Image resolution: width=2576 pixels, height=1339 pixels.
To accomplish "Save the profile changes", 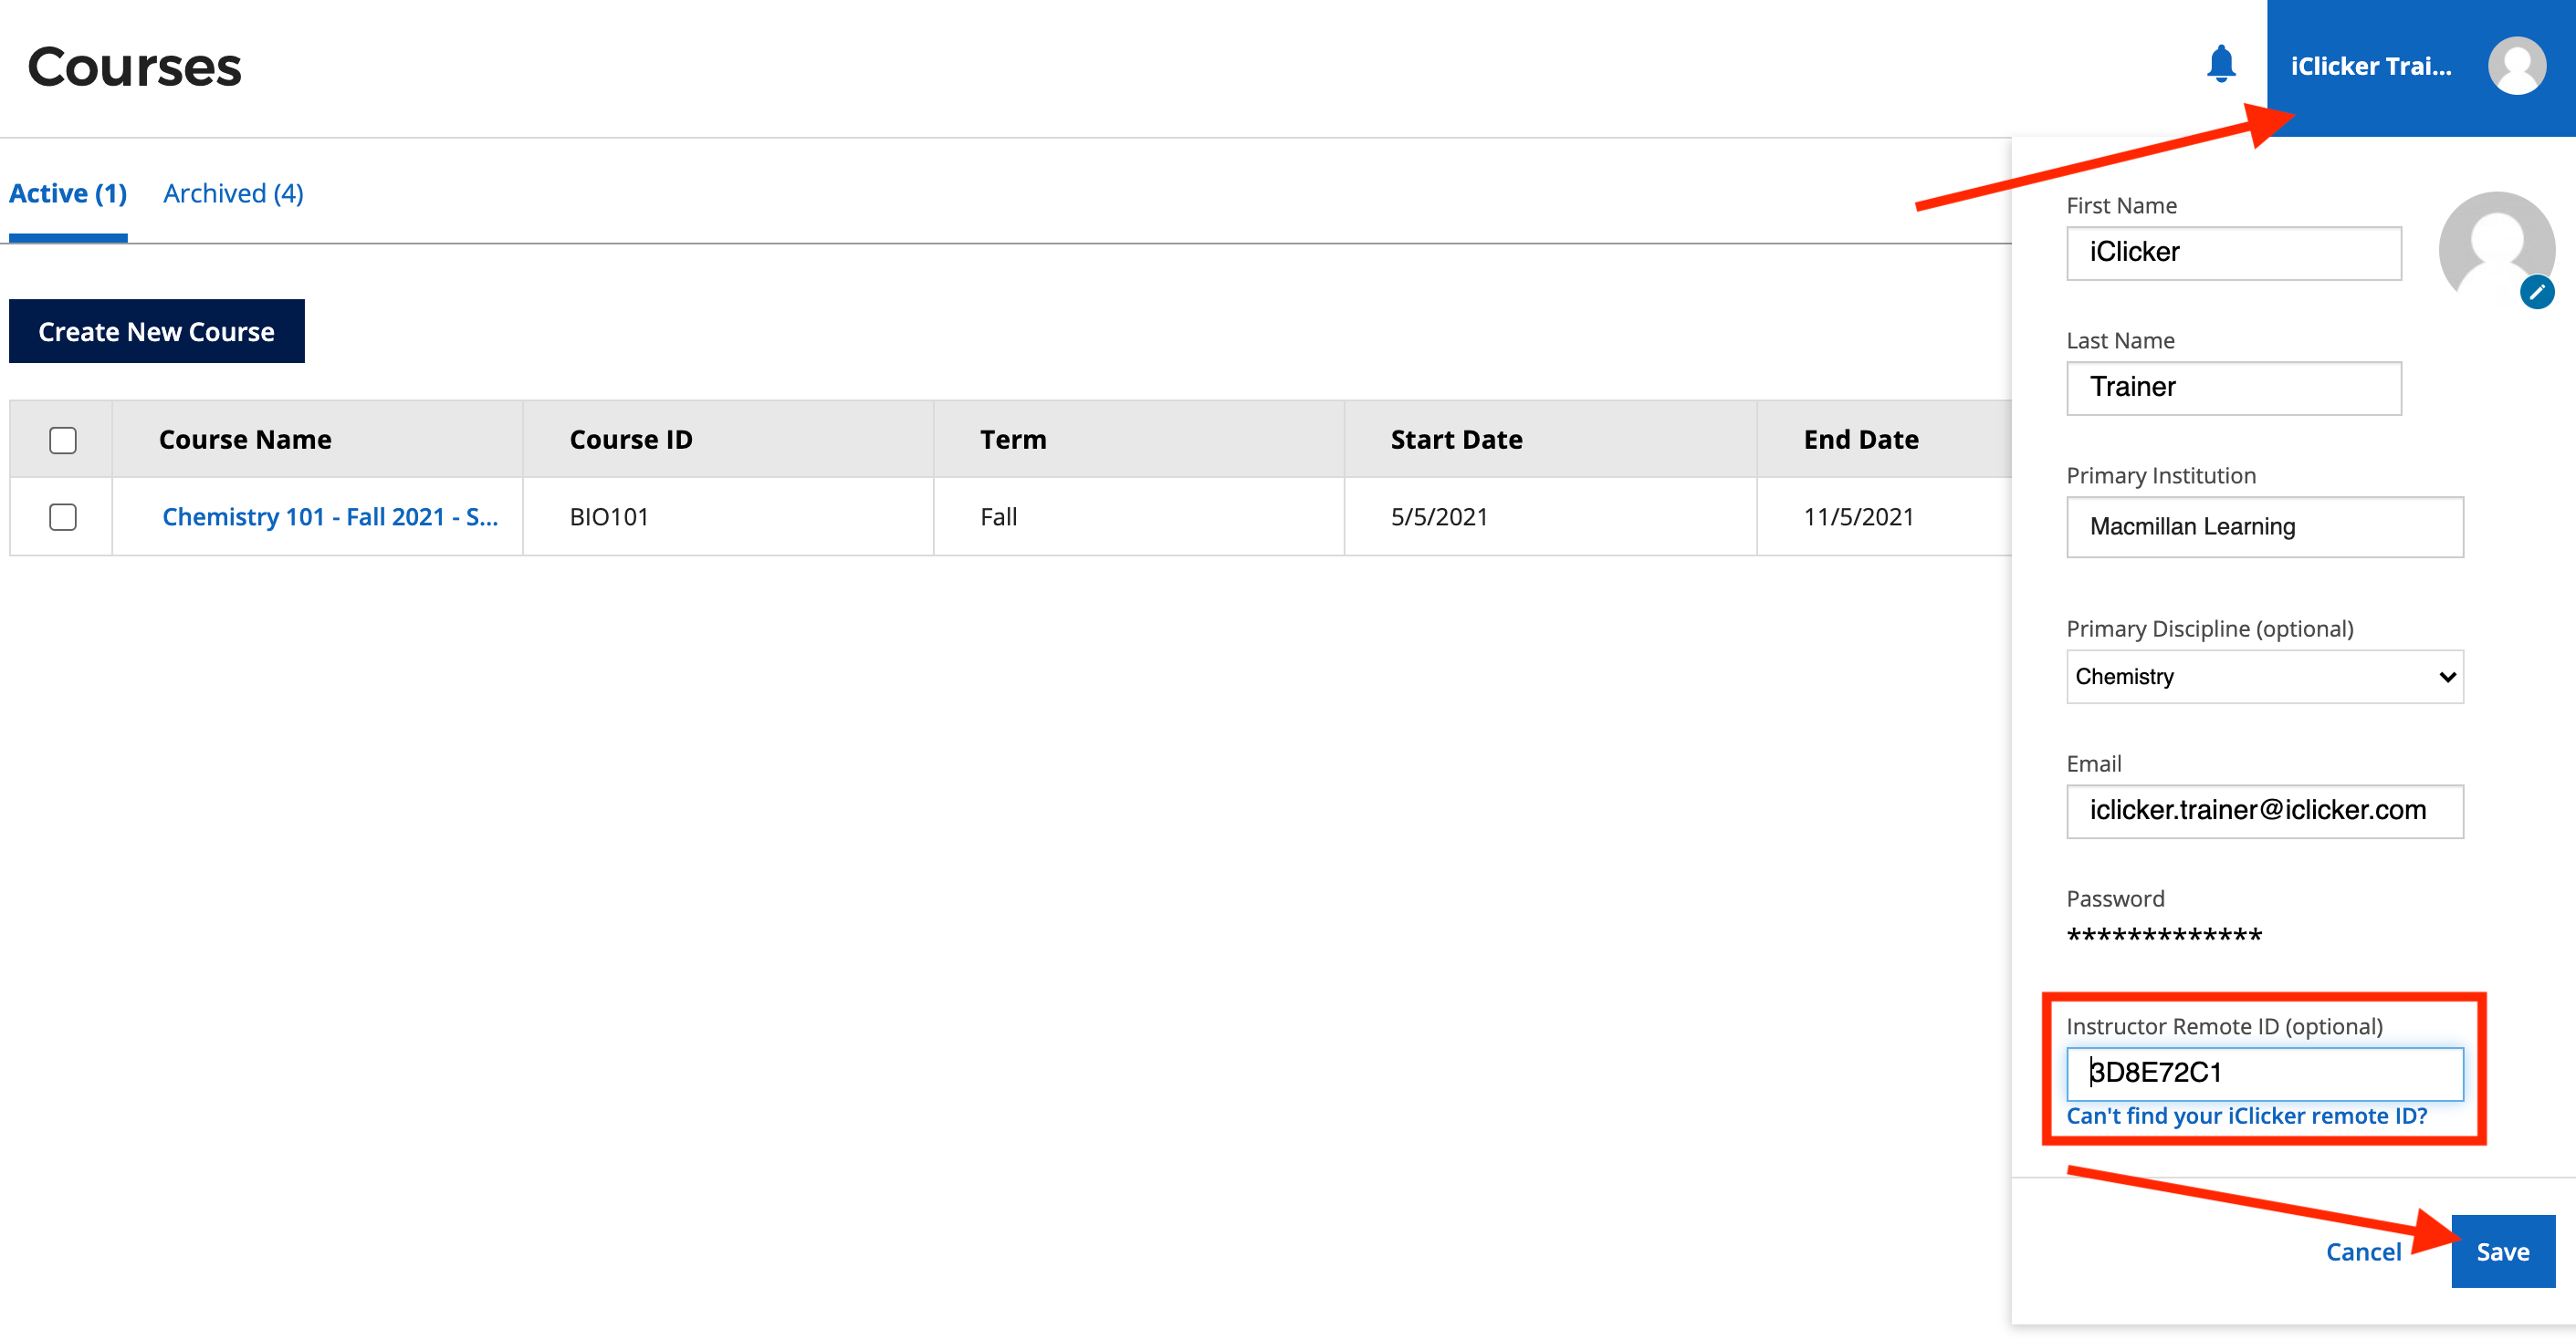I will pos(2502,1251).
